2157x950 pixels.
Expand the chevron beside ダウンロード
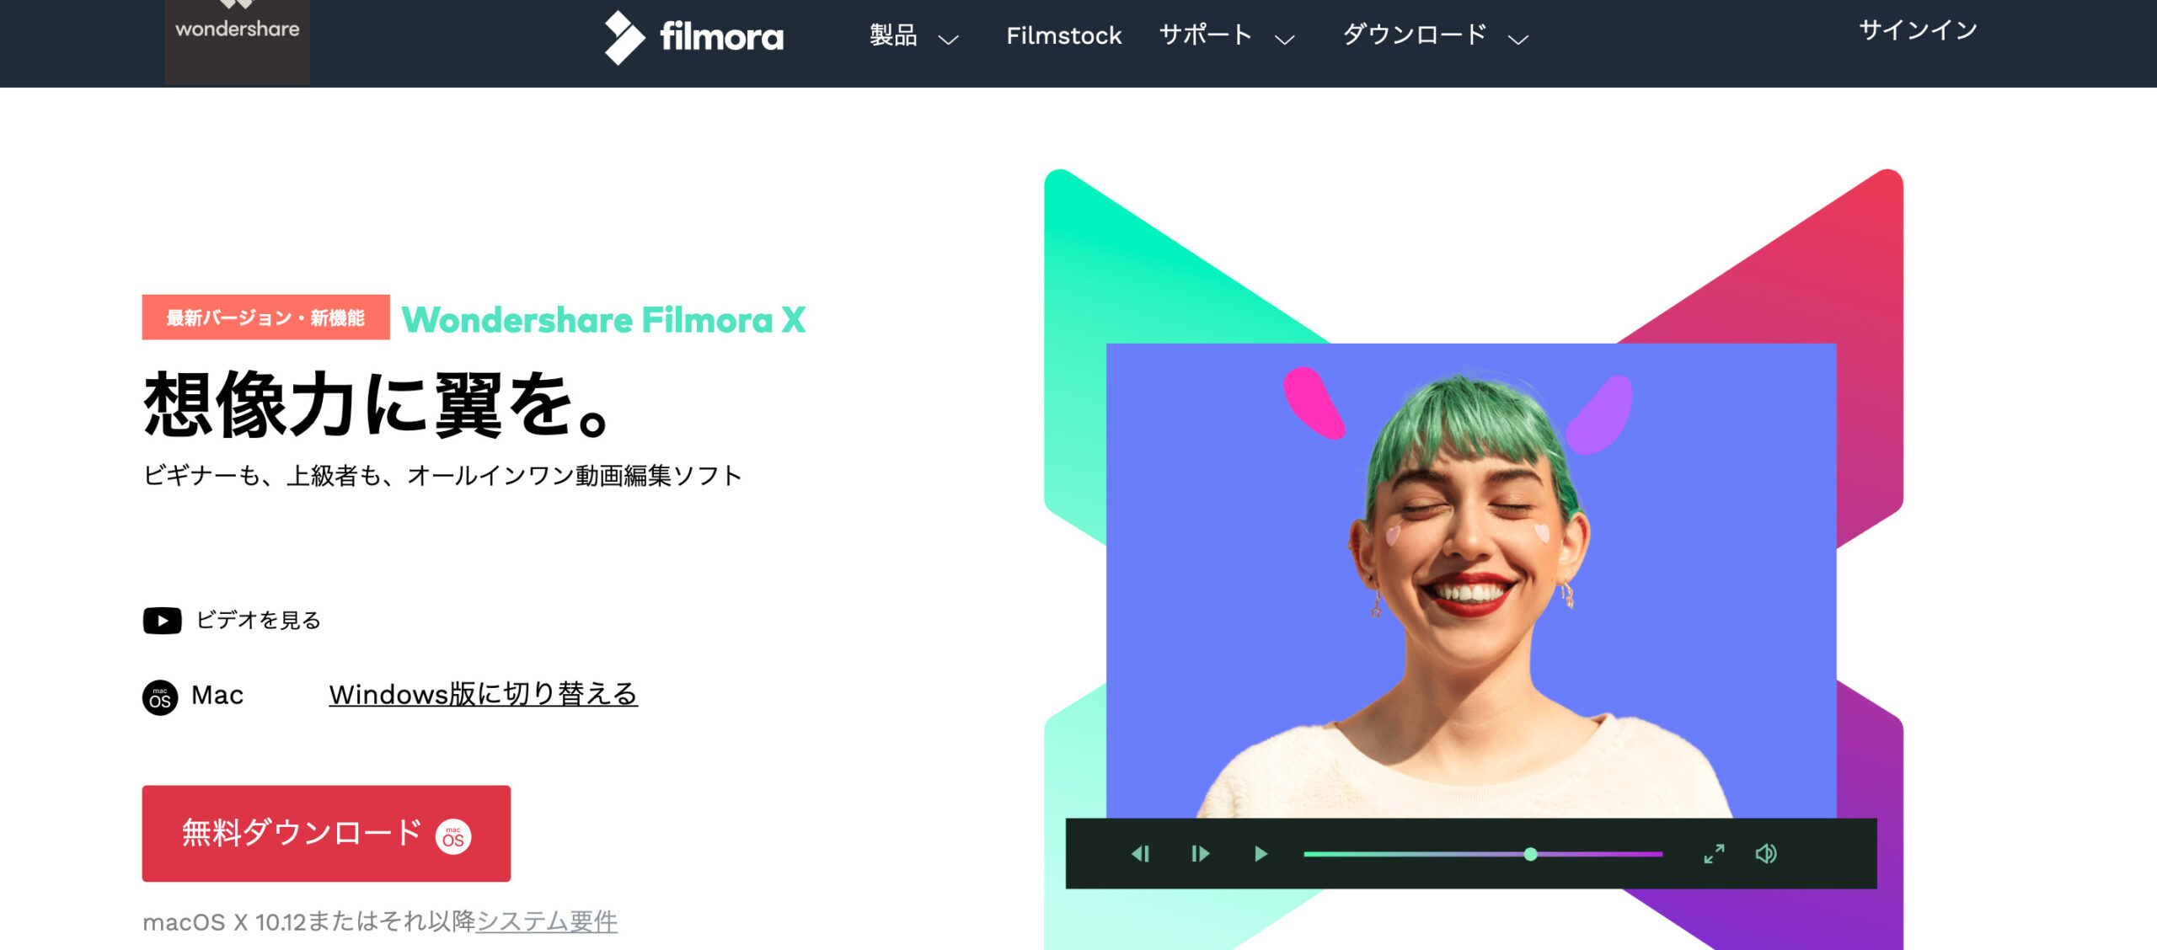1518,40
